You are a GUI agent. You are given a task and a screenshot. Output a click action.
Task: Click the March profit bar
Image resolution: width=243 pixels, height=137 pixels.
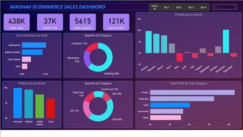point(164,44)
